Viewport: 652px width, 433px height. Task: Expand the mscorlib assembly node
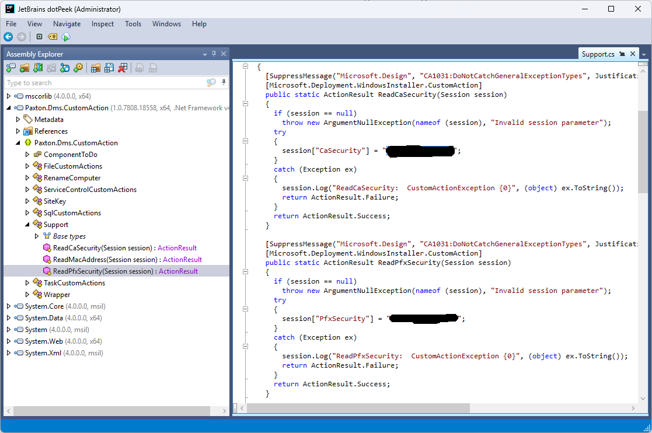coord(9,96)
